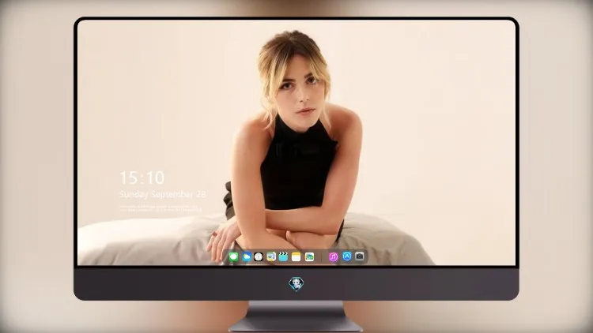Open the clapperboard video app icon

pyautogui.click(x=283, y=256)
